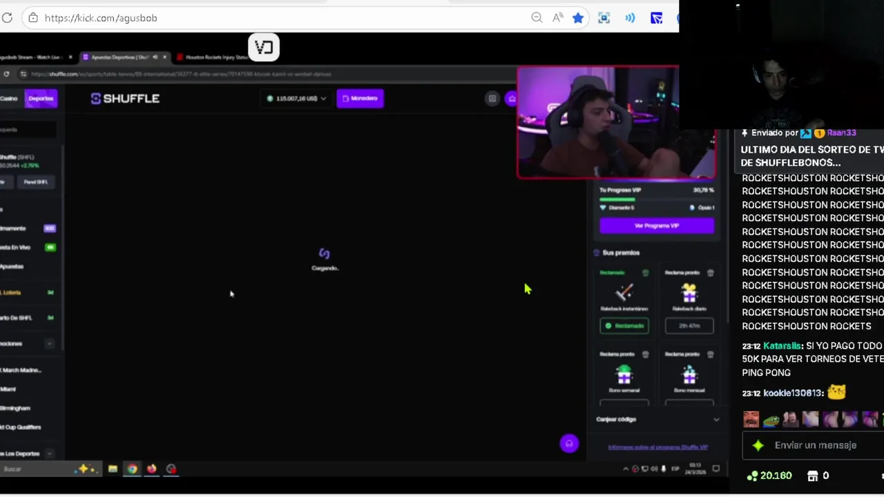Open the Apuestas sidebar item
Screen dimensions: 884x497
tap(28, 266)
